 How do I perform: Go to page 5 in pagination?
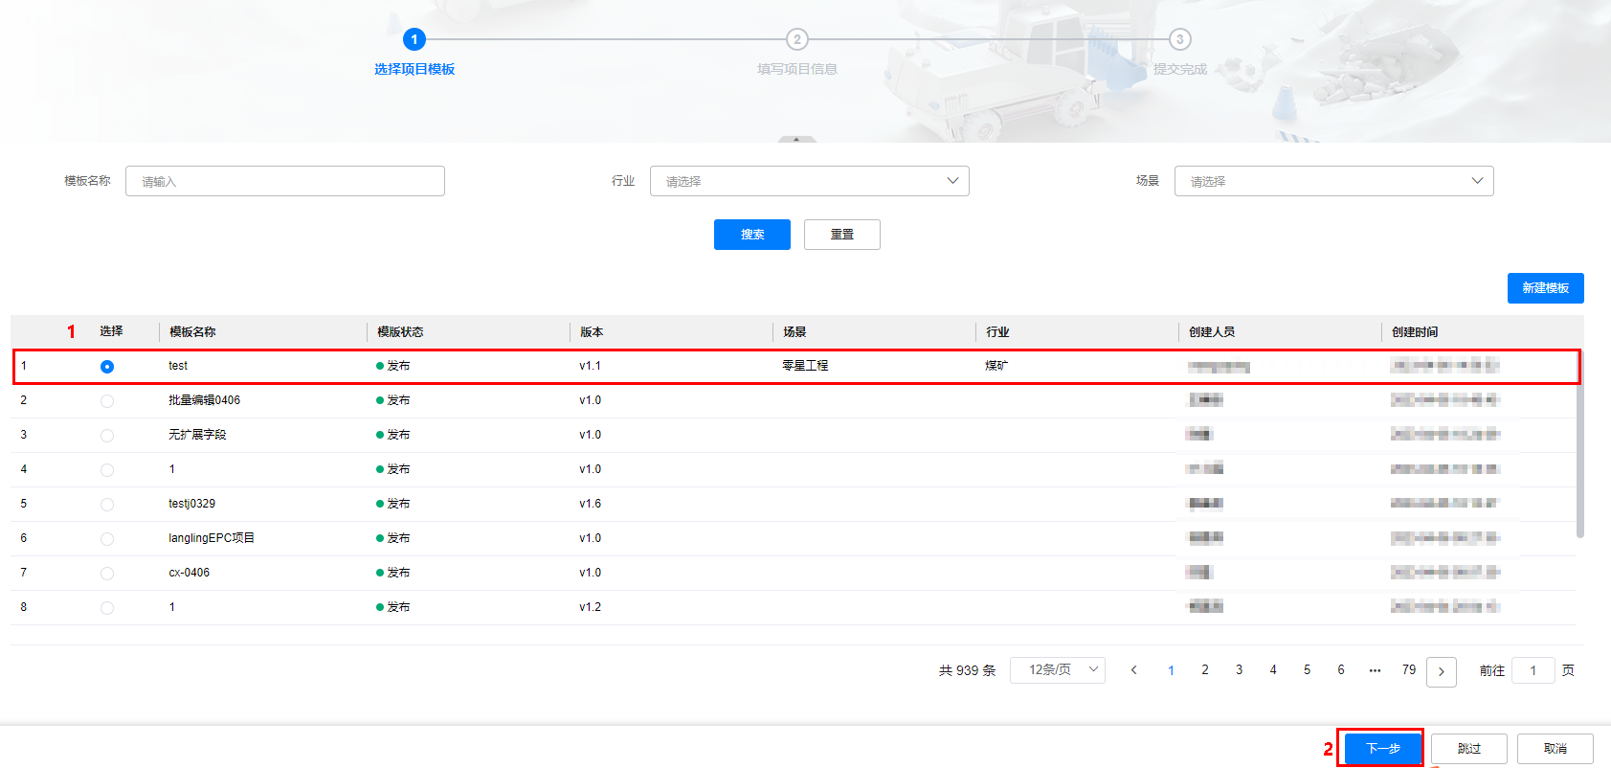coord(1307,670)
